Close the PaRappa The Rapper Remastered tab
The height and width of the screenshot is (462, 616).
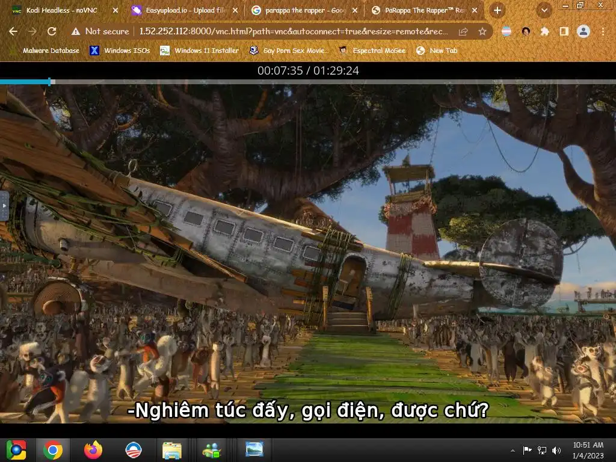click(x=475, y=10)
